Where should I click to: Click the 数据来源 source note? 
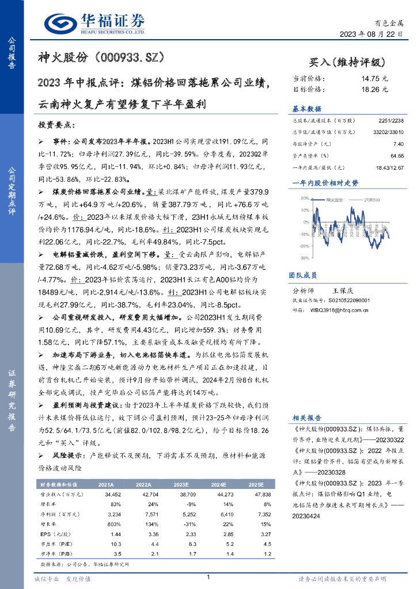point(85,564)
